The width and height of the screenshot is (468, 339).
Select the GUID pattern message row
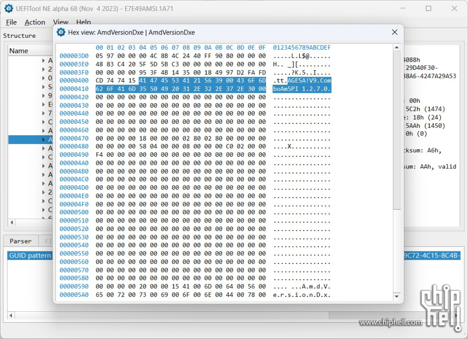[x=30, y=255]
